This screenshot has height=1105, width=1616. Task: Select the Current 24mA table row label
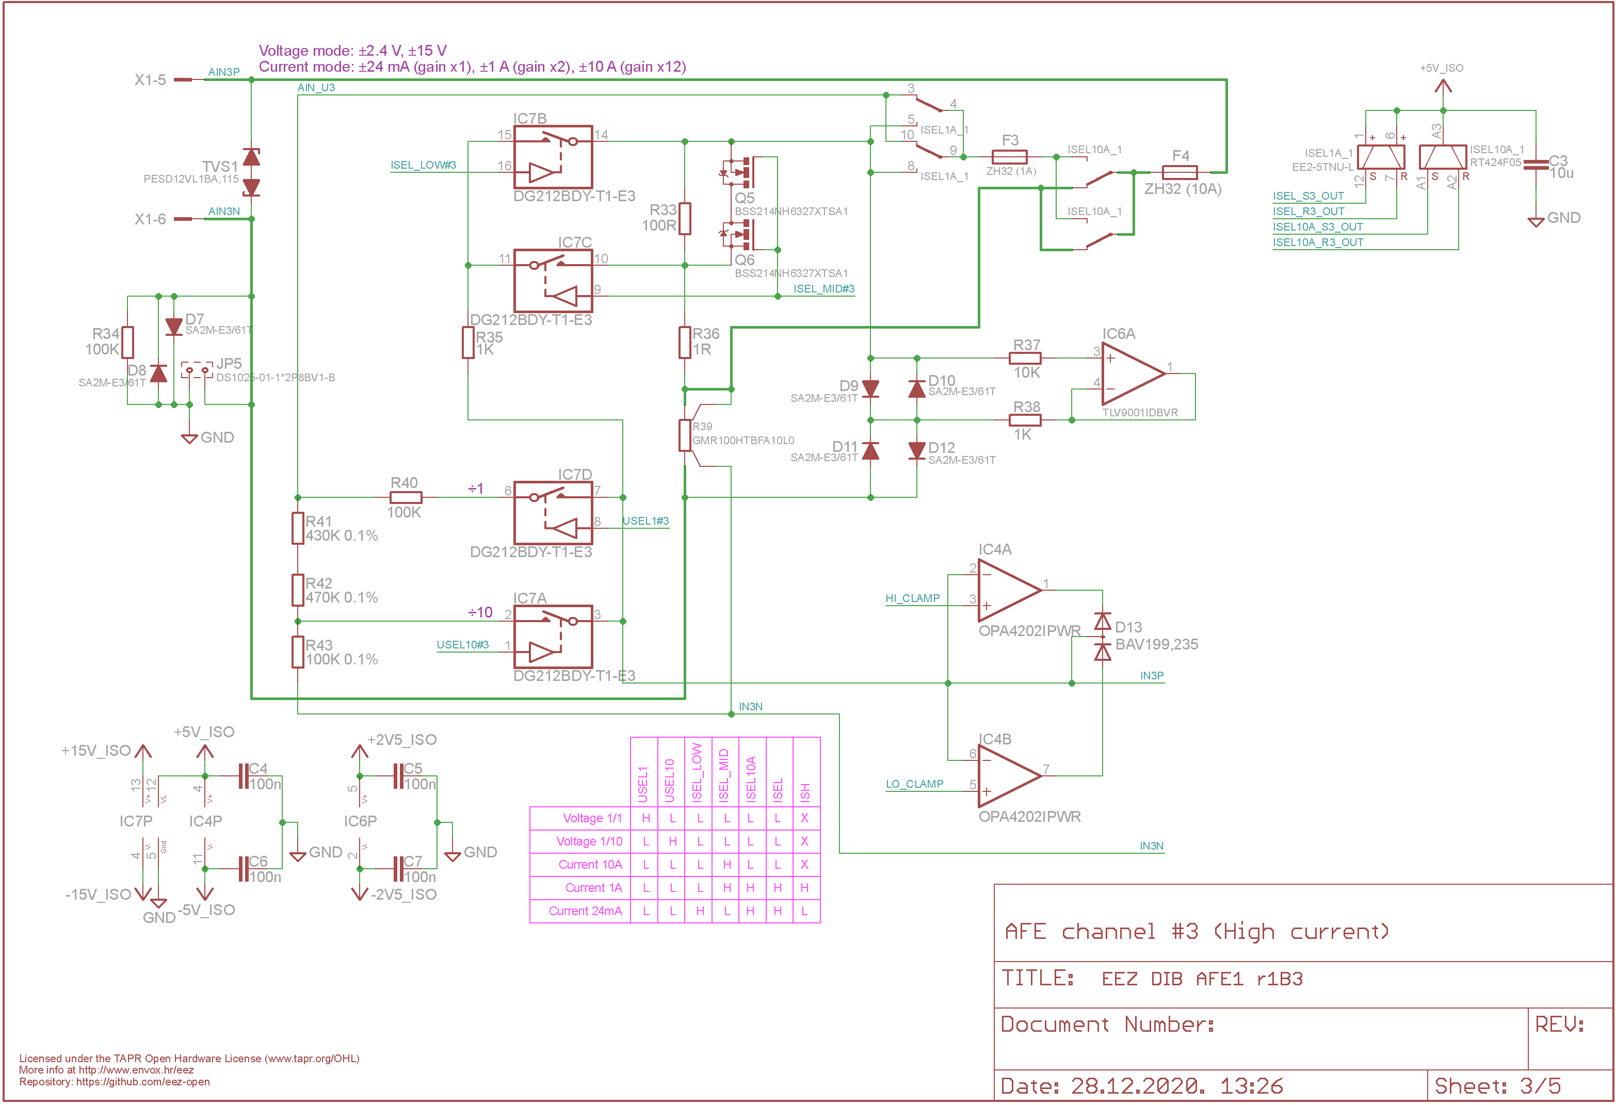coord(586,911)
